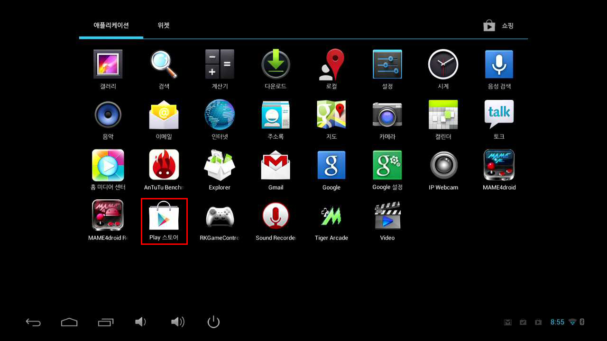Image resolution: width=607 pixels, height=341 pixels.
Task: Open the 토크 talk app
Action: 499,119
